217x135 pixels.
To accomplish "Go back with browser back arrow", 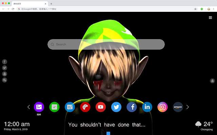I will [3, 9].
